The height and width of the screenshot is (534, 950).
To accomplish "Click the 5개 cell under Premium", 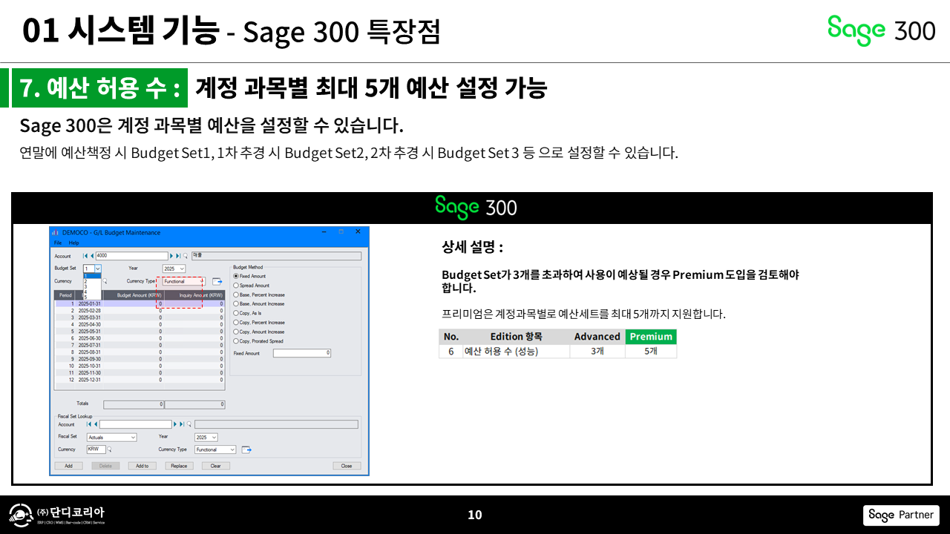I will [651, 352].
